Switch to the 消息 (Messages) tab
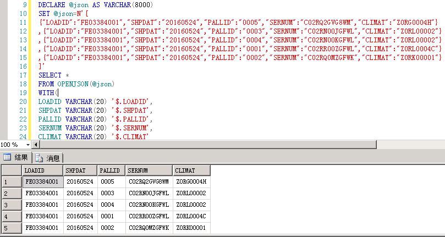This screenshot has height=237, width=445. click(x=48, y=158)
